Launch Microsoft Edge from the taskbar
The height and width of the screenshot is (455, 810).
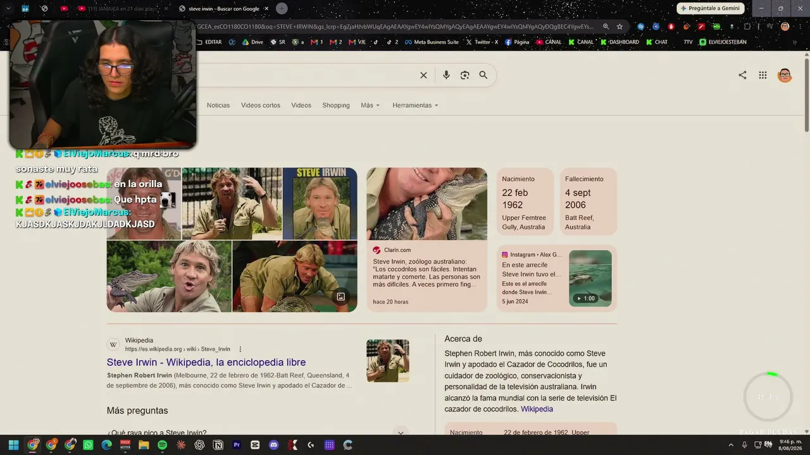(106, 445)
